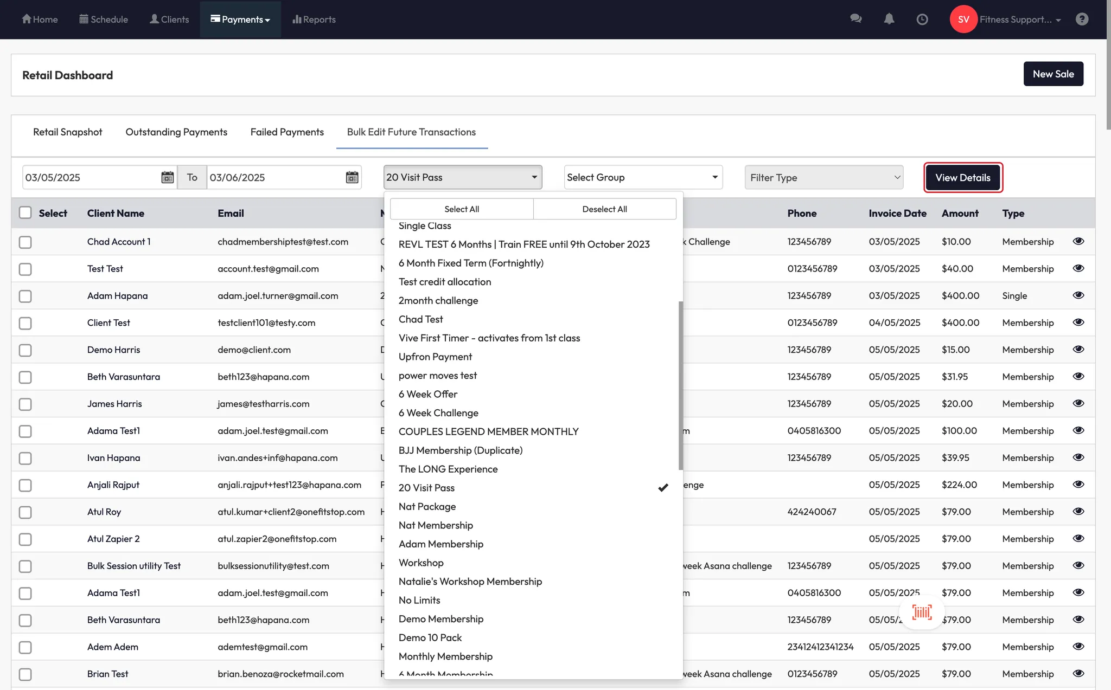Open the start date calendar picker

(x=168, y=177)
